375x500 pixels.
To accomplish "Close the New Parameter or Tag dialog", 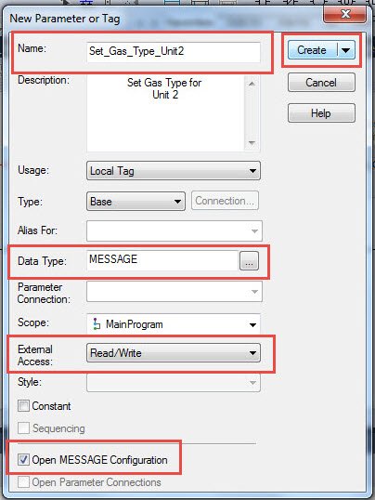I will pos(345,14).
